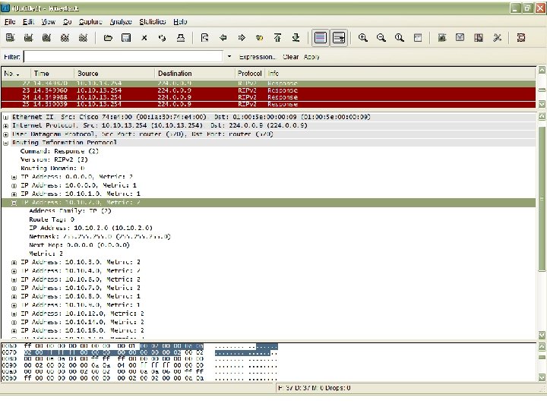Clear the display filter
Viewport: 547px width, 410px height.
[290, 57]
